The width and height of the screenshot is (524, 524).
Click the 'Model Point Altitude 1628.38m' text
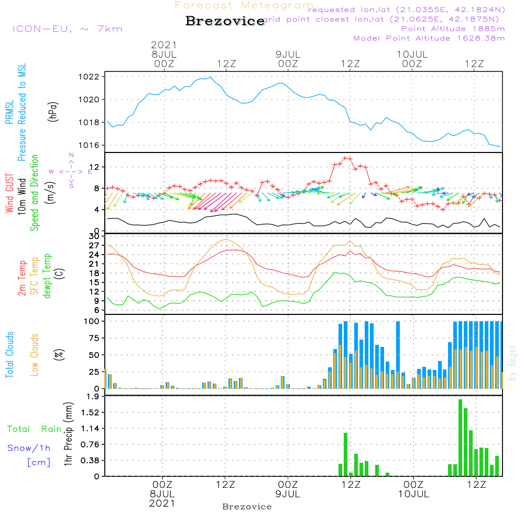coord(429,38)
